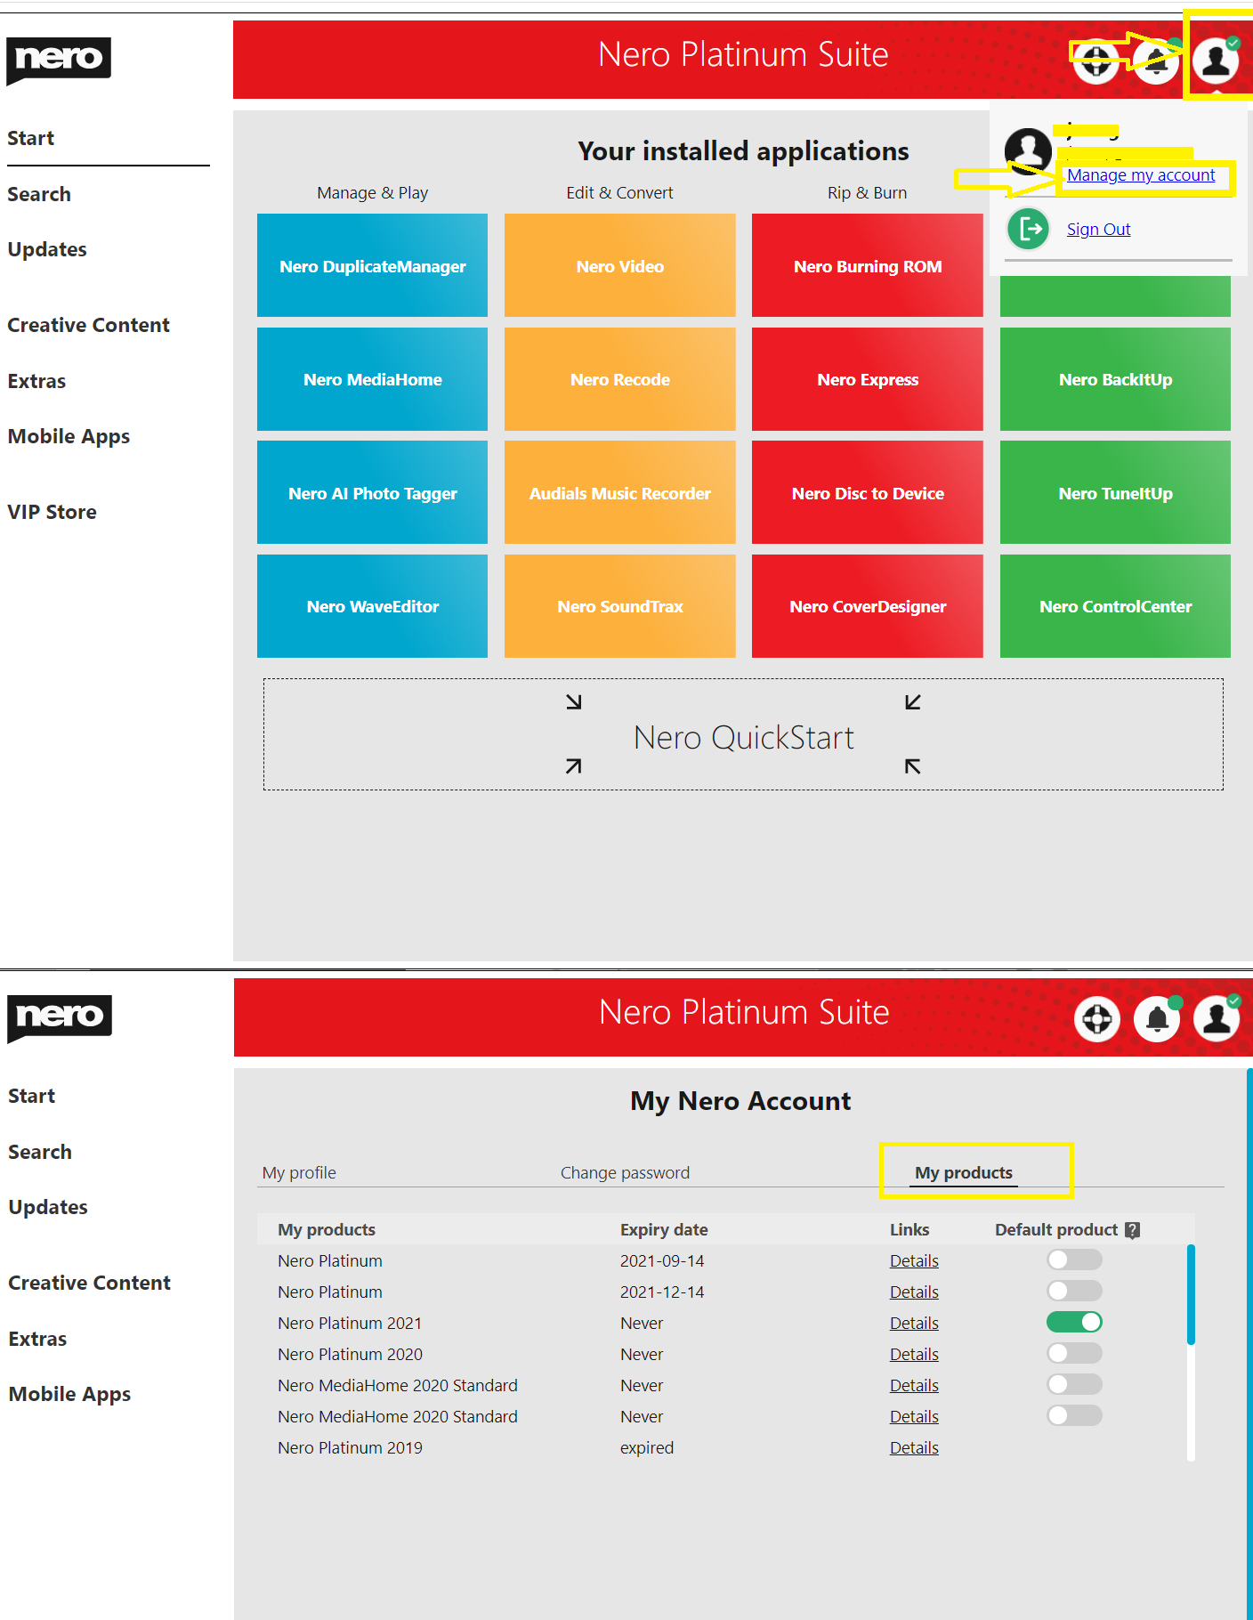
Task: Click the Nero logo in bottom screenshot
Action: click(x=60, y=1017)
